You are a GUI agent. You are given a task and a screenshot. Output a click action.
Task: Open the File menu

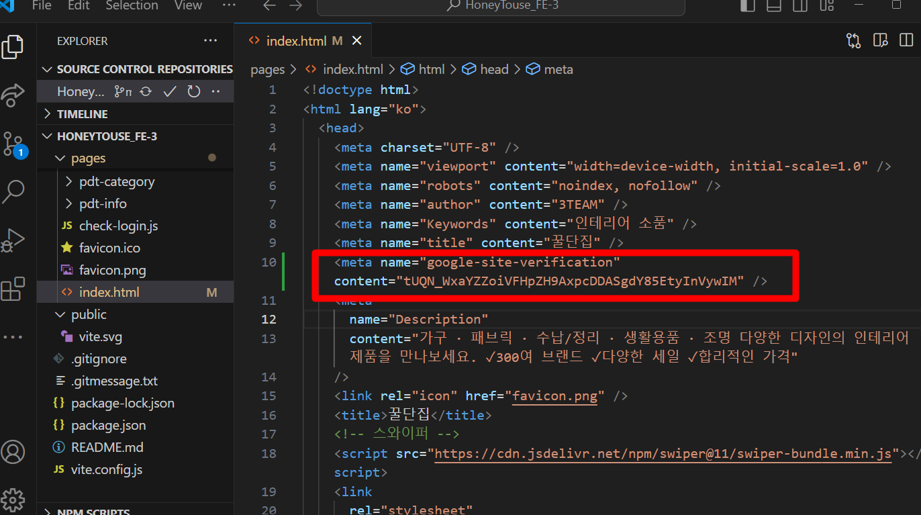point(42,5)
